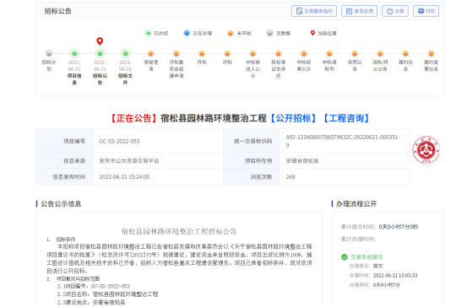Select the 开标 timeline node
Image resolution: width=467 pixels, height=307 pixels.
202,53
